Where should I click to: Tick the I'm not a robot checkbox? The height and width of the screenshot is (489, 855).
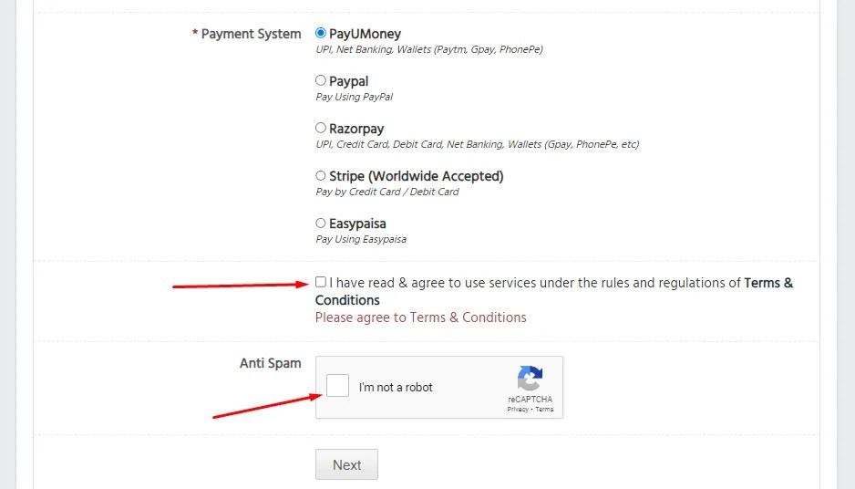pyautogui.click(x=337, y=386)
